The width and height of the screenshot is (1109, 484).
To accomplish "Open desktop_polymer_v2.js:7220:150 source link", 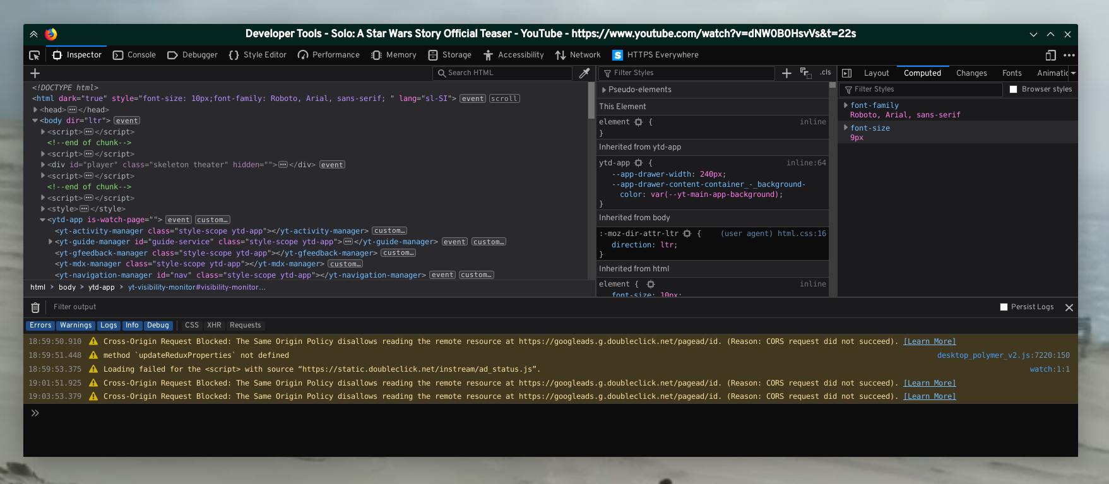I will tap(1004, 355).
